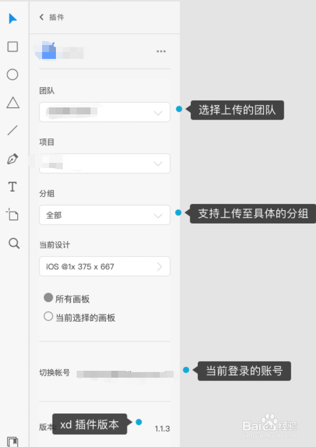Select the Pen tool

13,159
